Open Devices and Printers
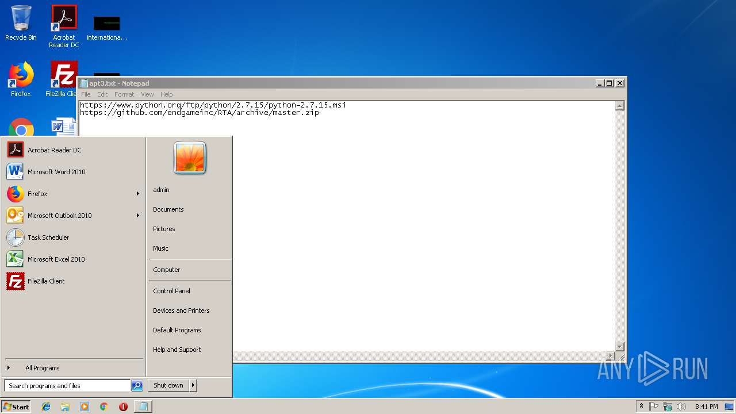 [x=190, y=310]
